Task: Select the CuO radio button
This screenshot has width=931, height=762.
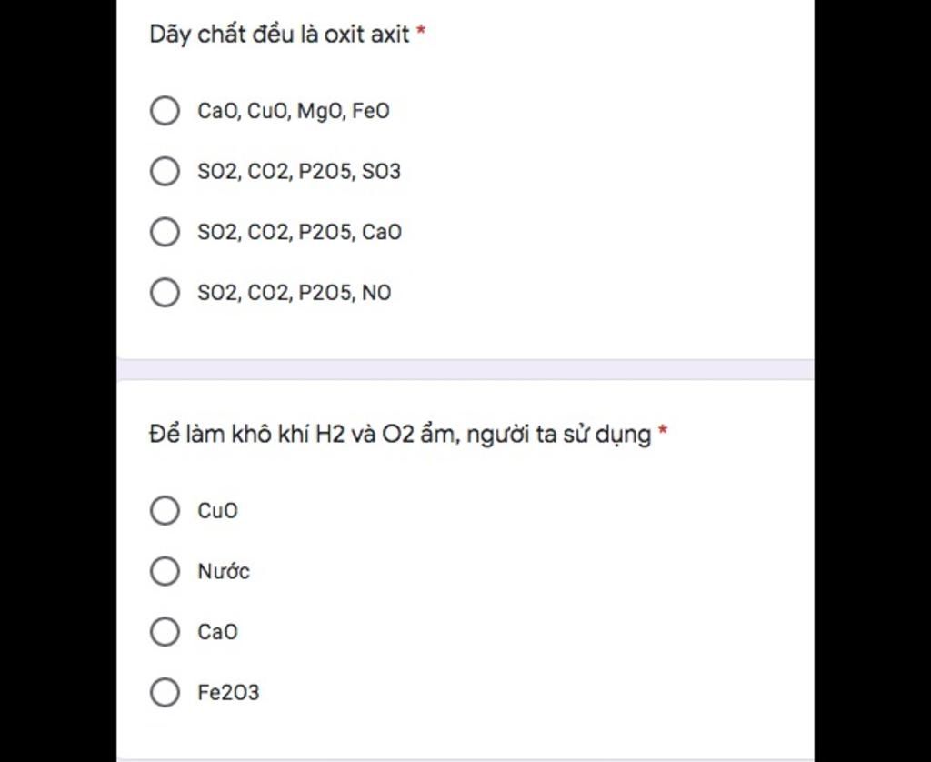Action: coord(165,510)
